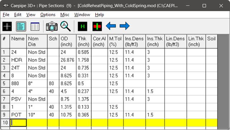Click the Ins.Dens column header
Screen dimensions: 230x130
pos(134,42)
